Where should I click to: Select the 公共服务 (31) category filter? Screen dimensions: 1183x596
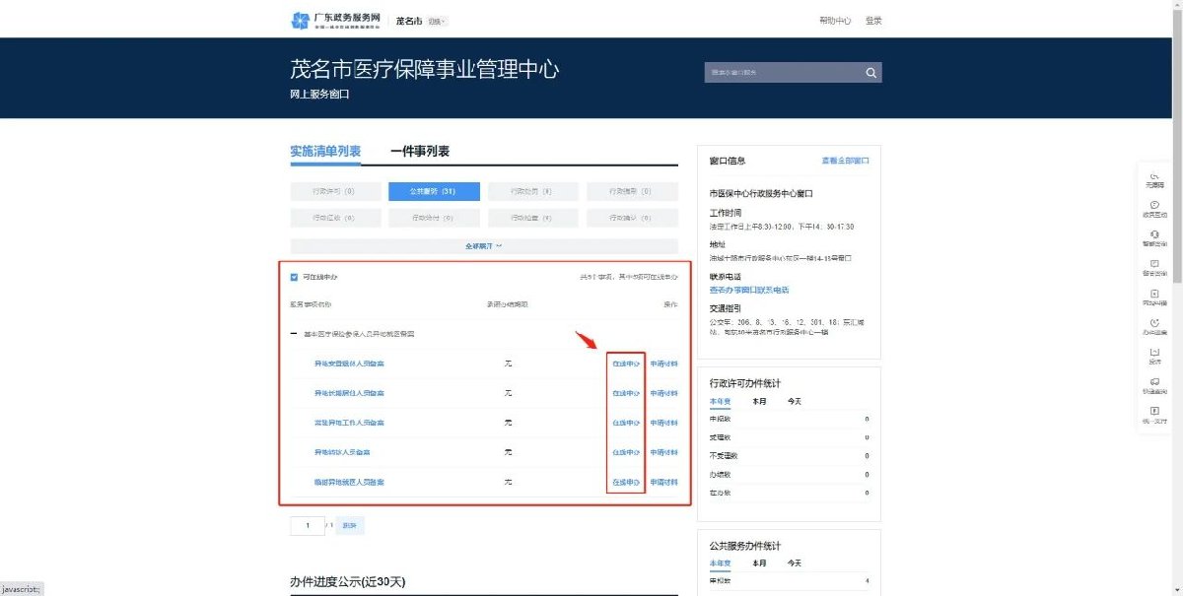[434, 191]
